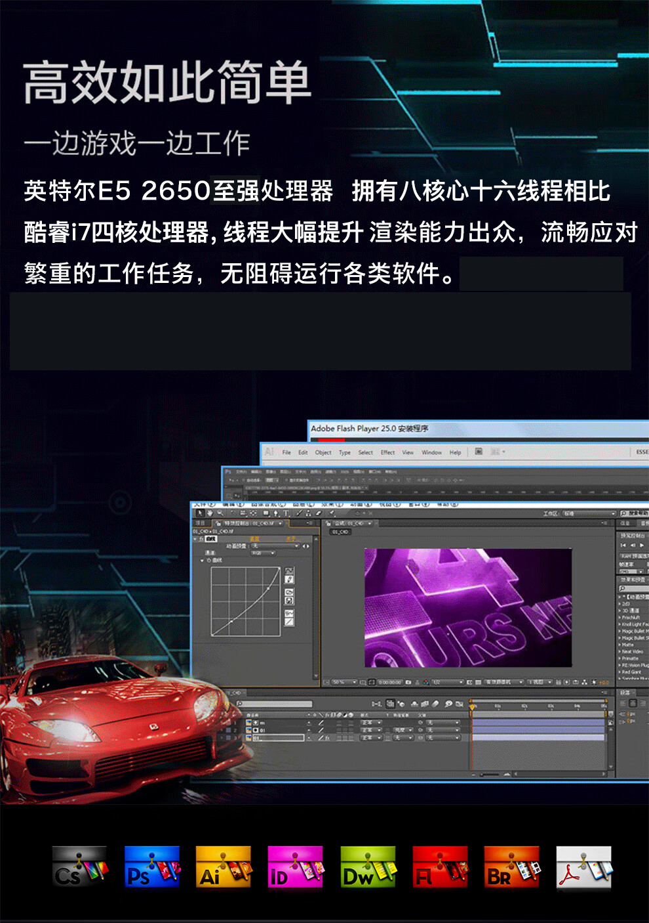
Task: Open the File menu in Illustrator
Action: pyautogui.click(x=286, y=452)
